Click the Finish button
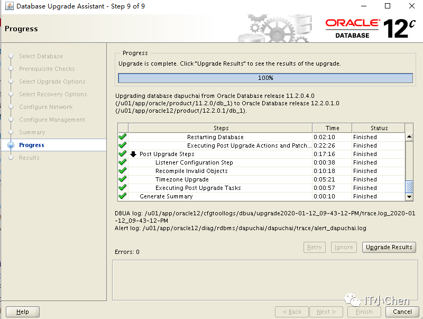This screenshot has height=319, width=423. tap(364, 312)
